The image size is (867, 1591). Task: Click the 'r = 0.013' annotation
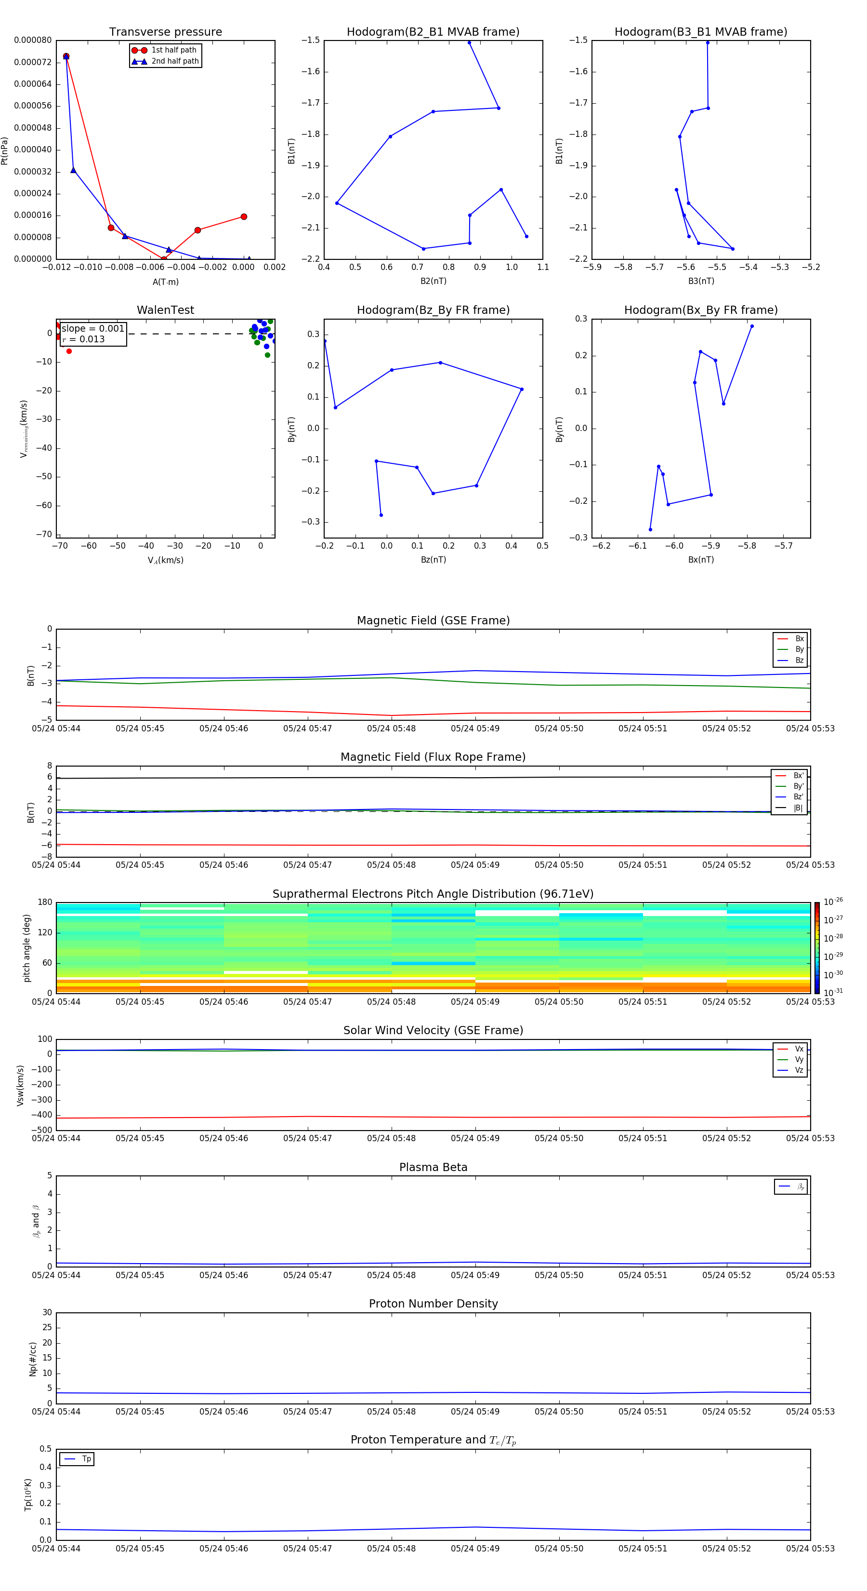point(83,339)
